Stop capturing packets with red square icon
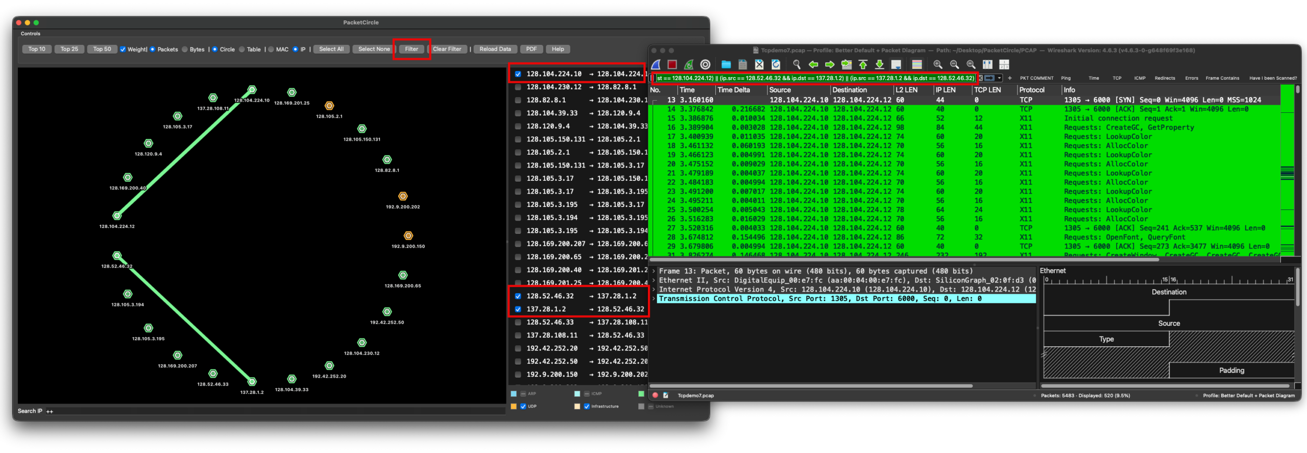This screenshot has width=1307, height=453. pos(672,64)
